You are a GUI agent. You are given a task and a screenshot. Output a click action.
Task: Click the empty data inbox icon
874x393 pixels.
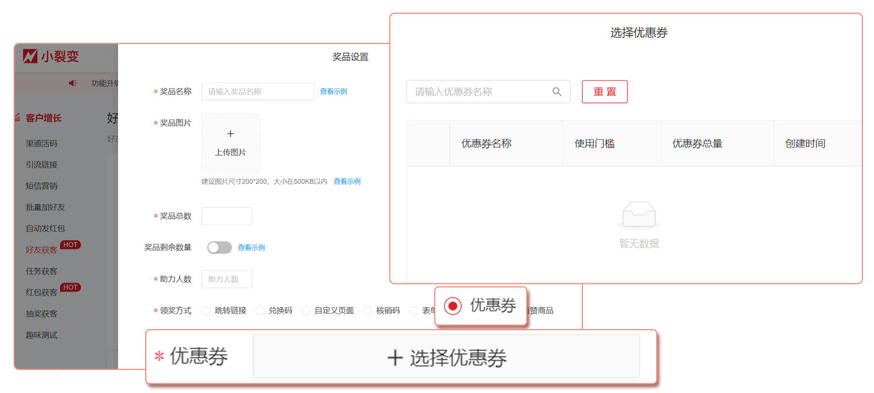(639, 215)
